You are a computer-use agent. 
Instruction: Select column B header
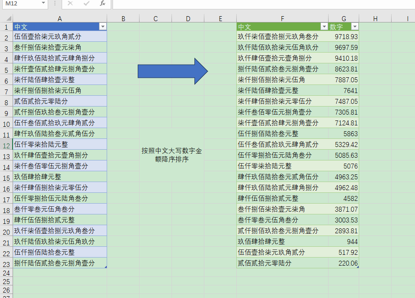click(123, 18)
